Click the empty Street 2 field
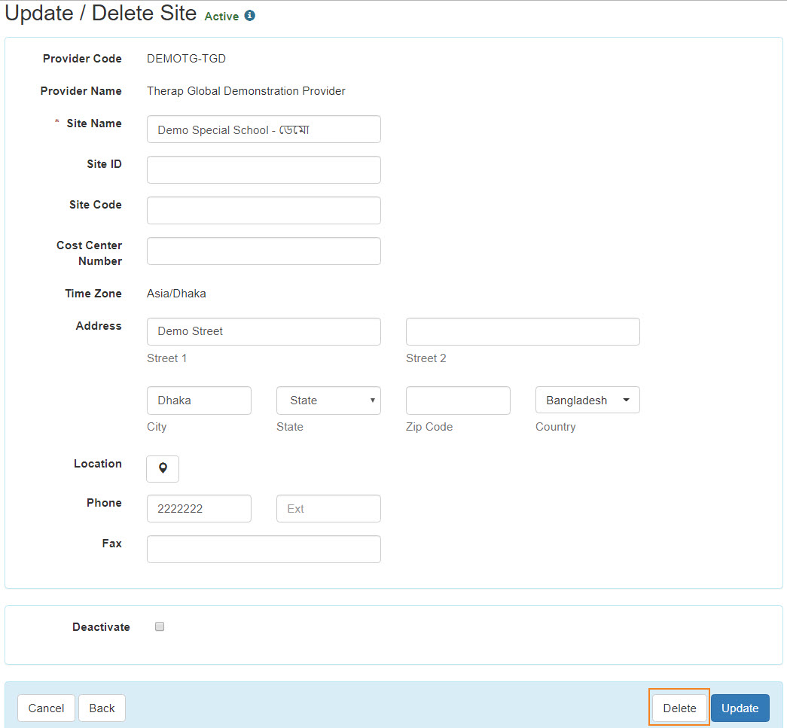787x728 pixels. [523, 331]
